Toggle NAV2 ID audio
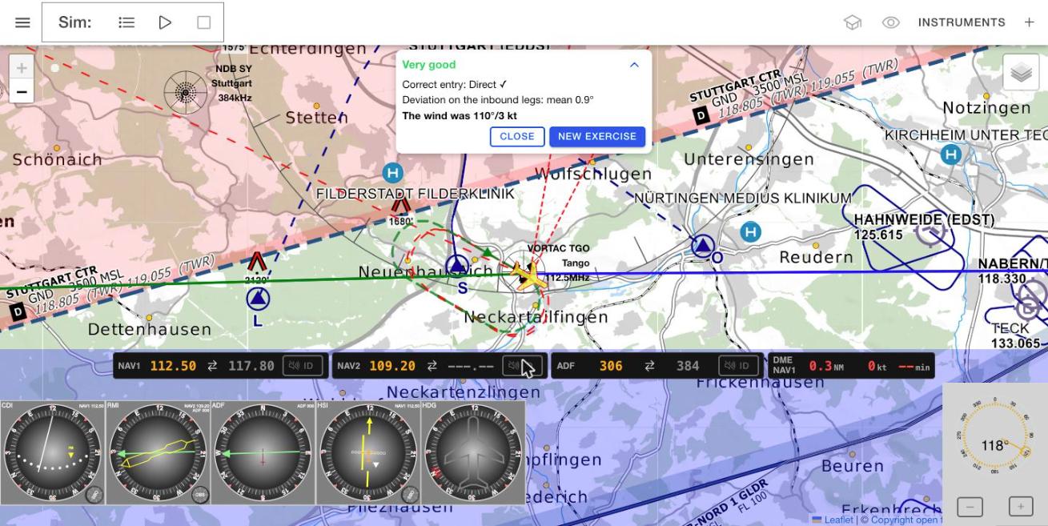Image resolution: width=1048 pixels, height=526 pixels. point(522,366)
